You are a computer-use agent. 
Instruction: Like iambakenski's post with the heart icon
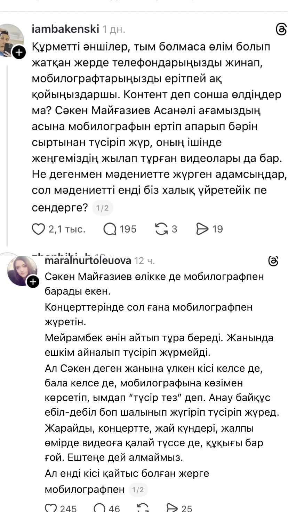point(39,229)
